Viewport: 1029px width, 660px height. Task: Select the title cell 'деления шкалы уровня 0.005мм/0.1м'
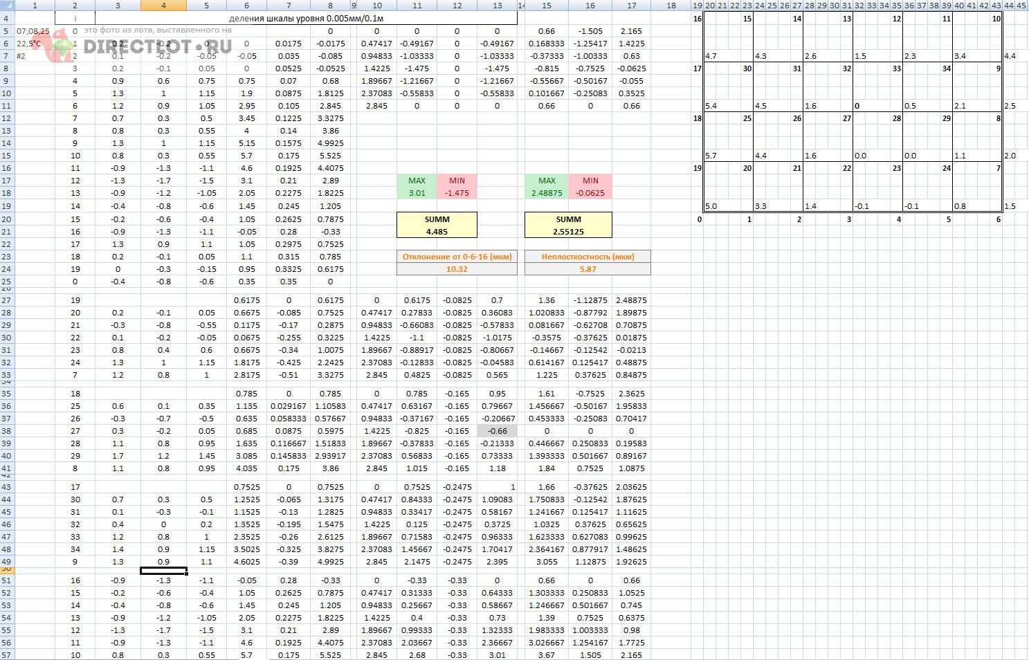point(306,18)
